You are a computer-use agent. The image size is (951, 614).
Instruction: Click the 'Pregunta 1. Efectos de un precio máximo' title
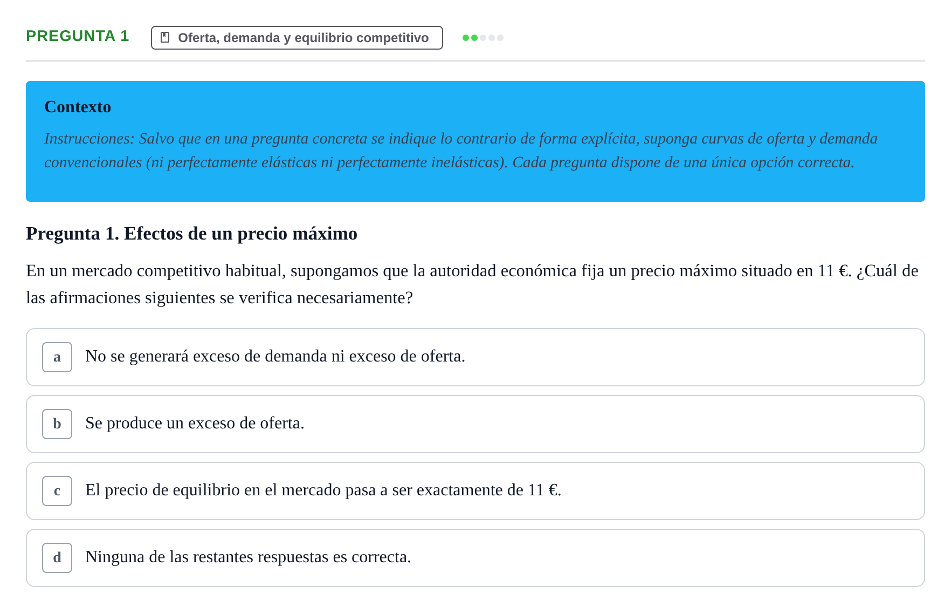(192, 234)
